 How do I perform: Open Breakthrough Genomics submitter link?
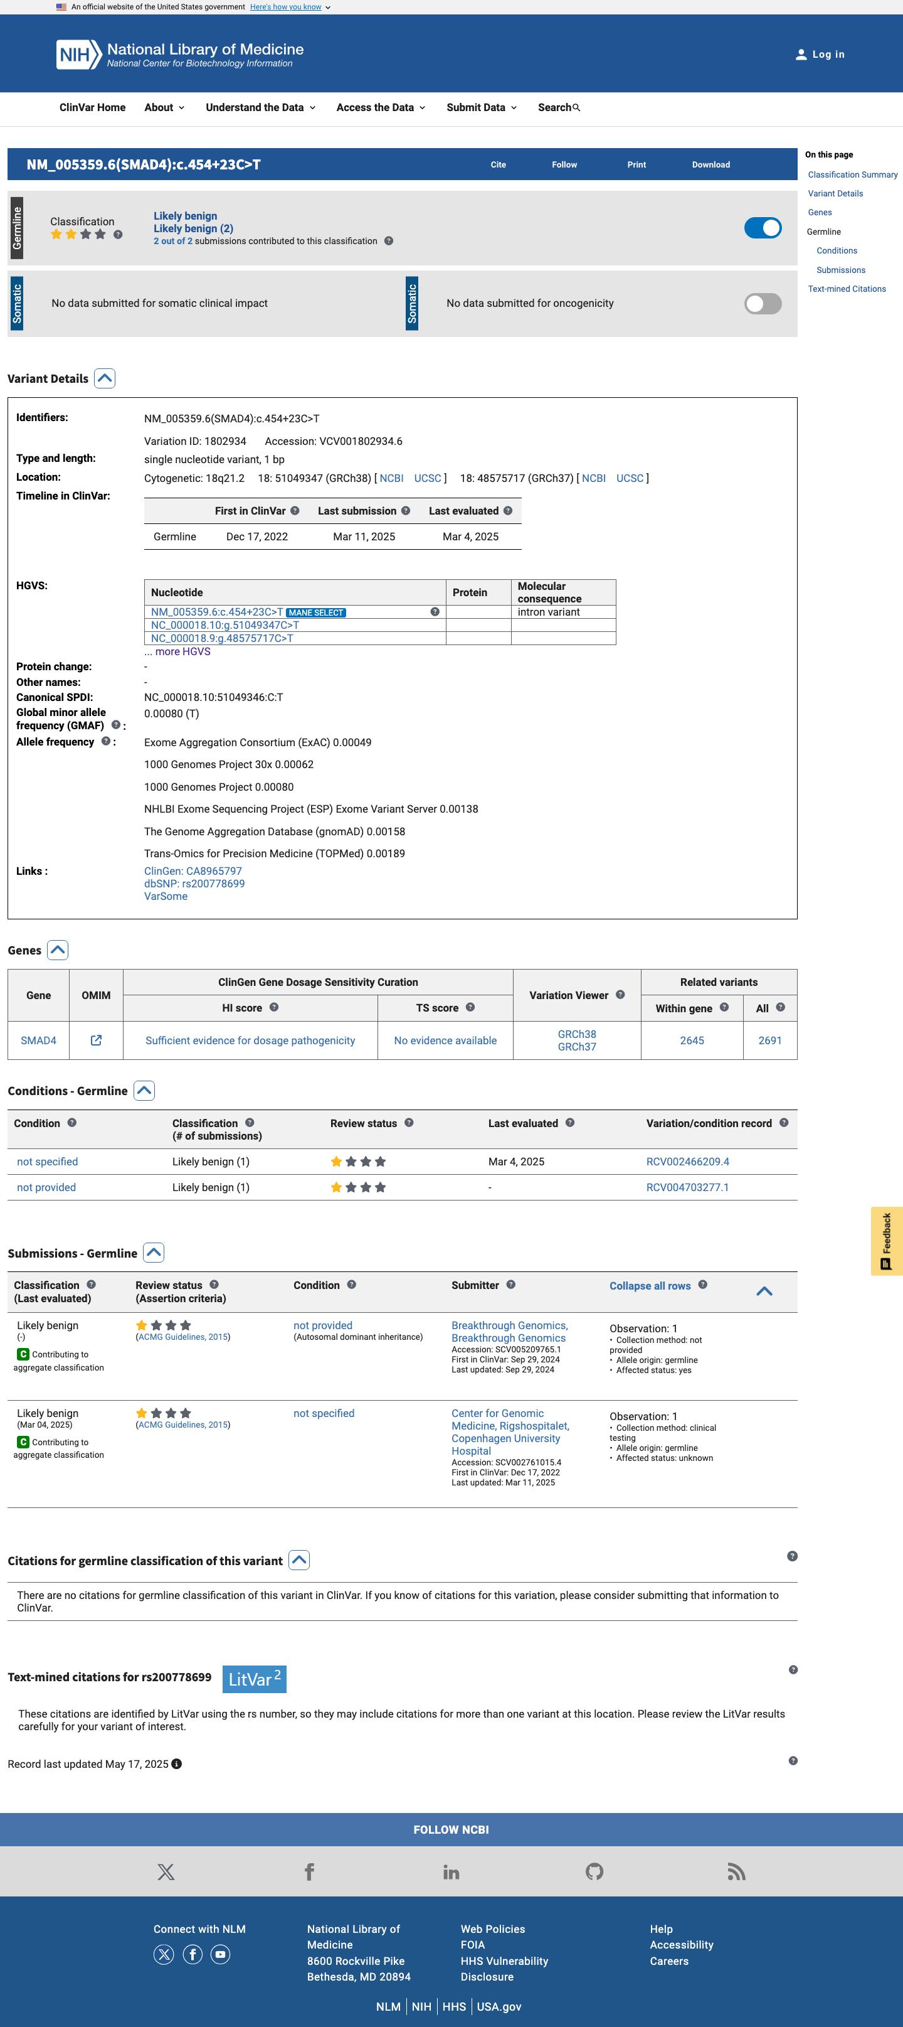(x=510, y=1332)
